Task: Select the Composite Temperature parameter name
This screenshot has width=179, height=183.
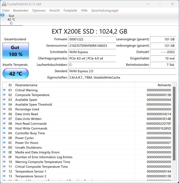Action: (x=32, y=95)
